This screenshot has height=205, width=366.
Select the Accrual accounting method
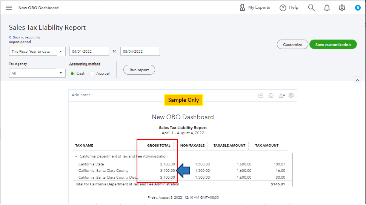pos(92,73)
